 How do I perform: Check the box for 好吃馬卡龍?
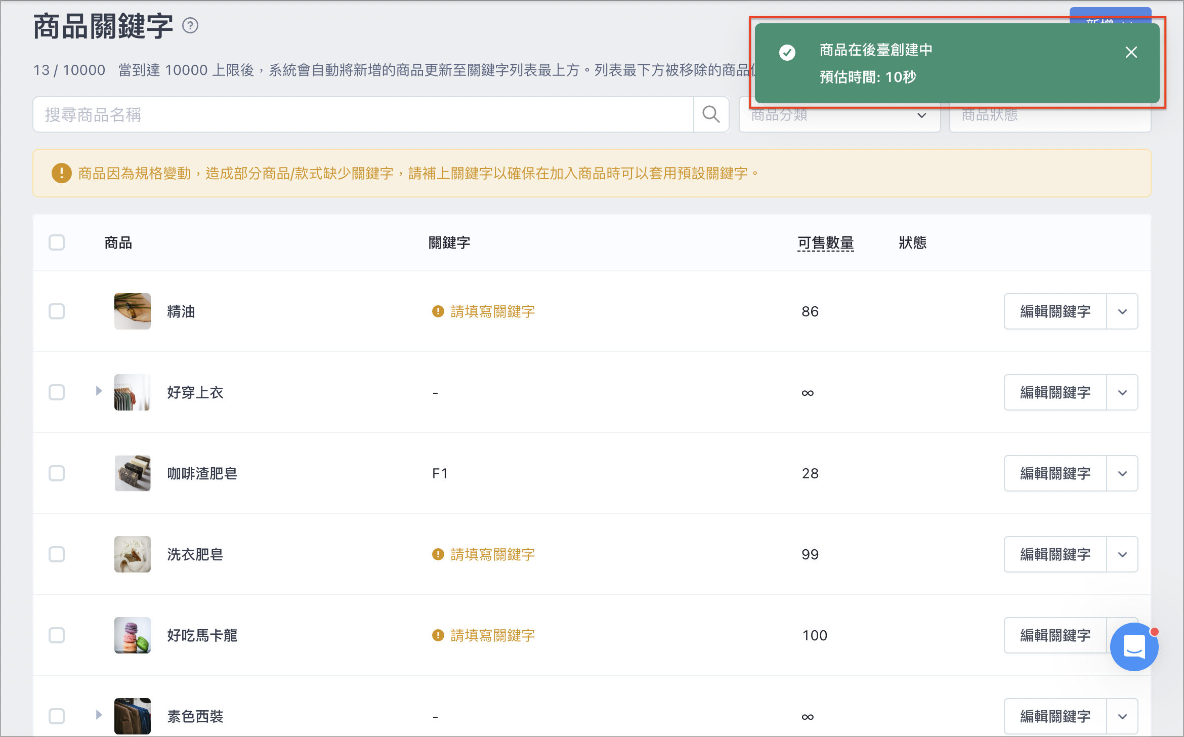pos(57,635)
